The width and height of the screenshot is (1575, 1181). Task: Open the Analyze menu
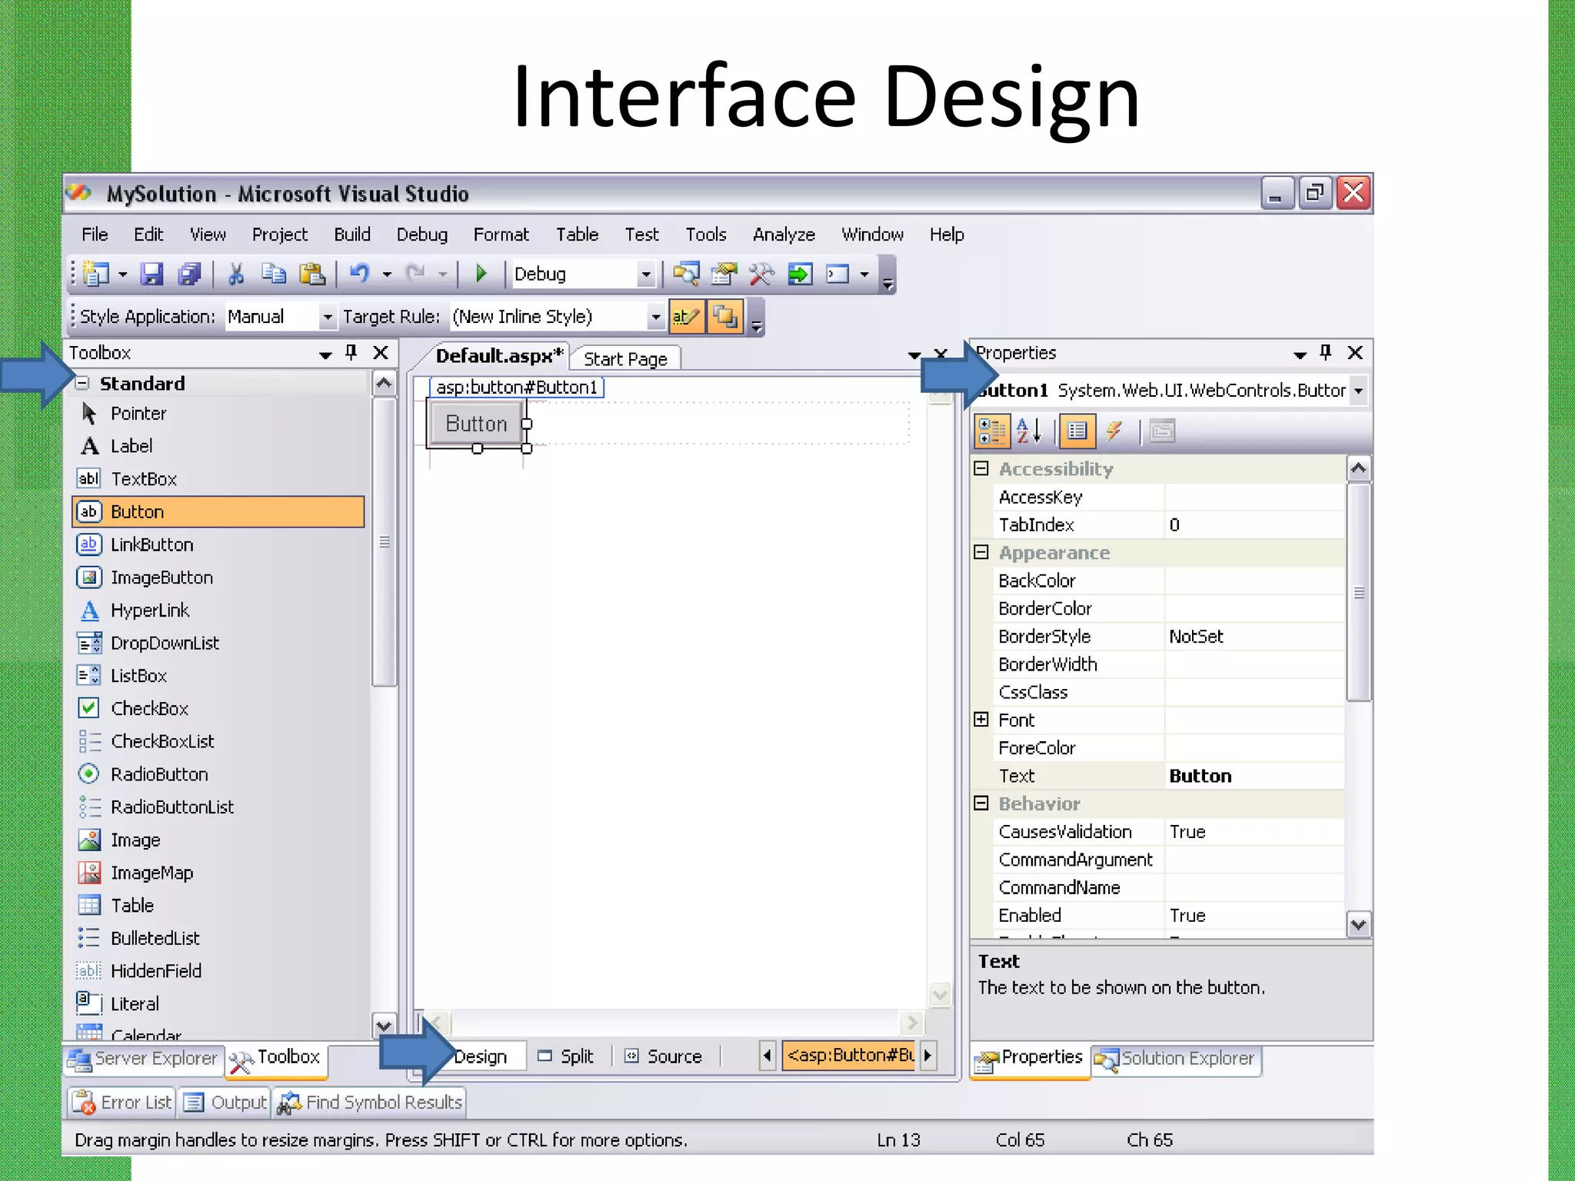click(x=784, y=235)
